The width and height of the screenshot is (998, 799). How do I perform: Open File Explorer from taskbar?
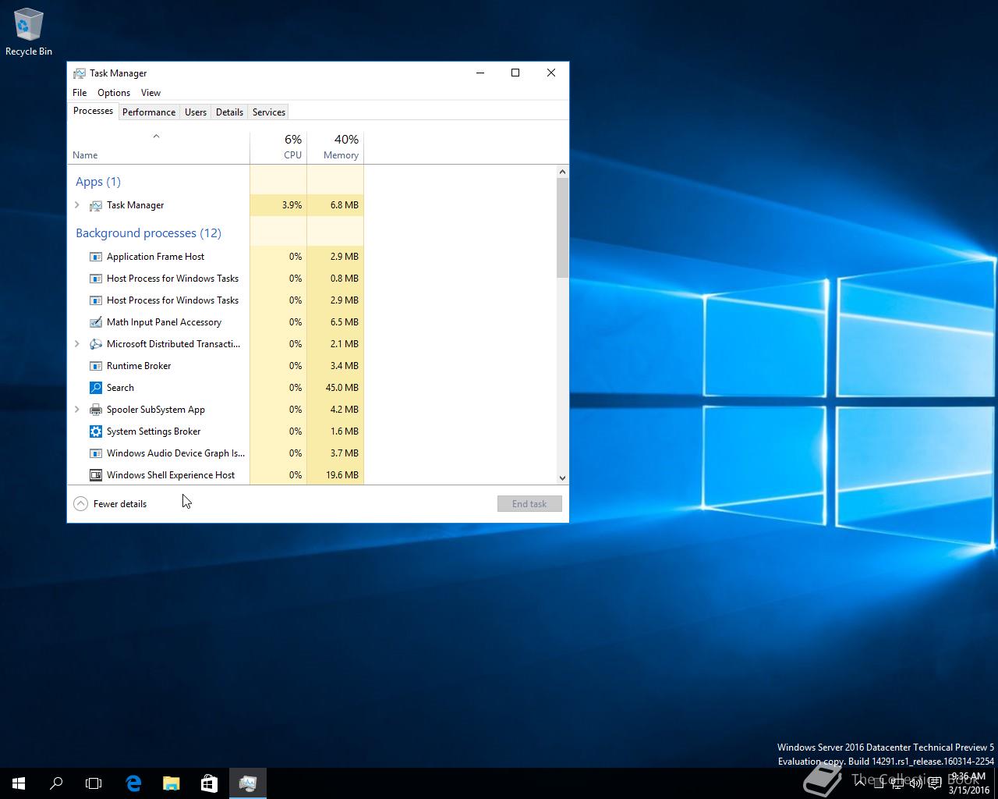[x=171, y=783]
